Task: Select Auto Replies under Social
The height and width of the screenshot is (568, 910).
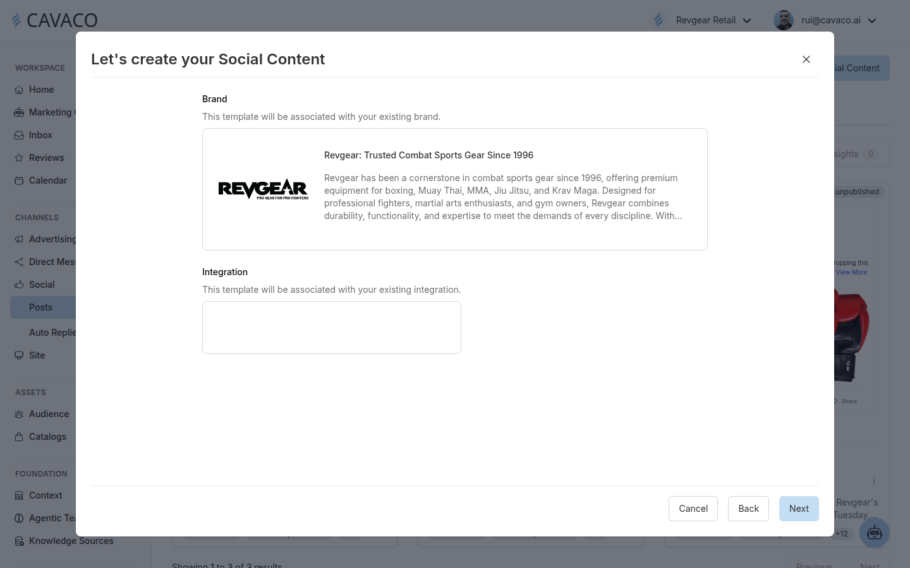Action: coord(52,333)
